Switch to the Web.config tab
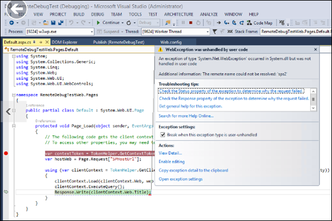Image resolution: width=332 pixels, height=221 pixels. click(171, 42)
